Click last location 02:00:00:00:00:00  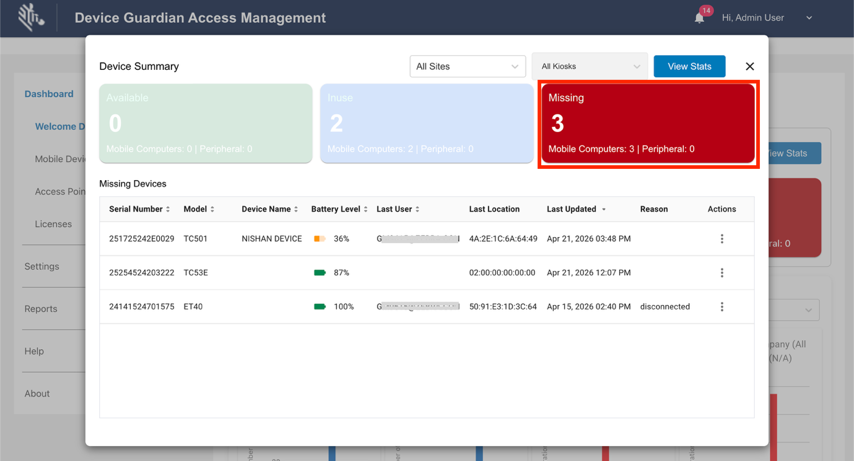[x=502, y=273]
